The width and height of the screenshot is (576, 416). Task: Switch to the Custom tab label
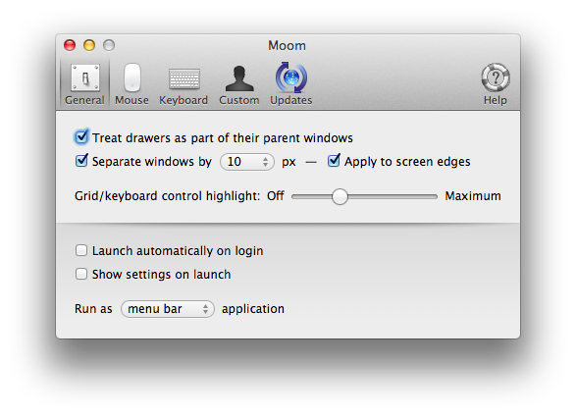pos(239,100)
